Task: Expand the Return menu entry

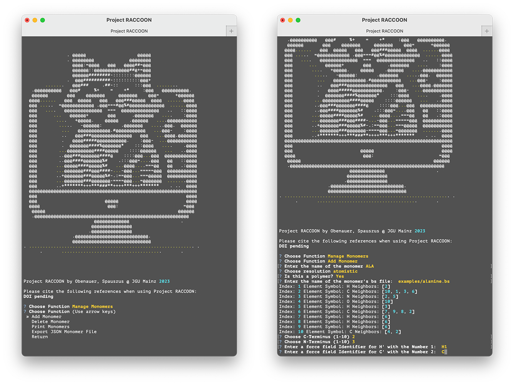Action: [40, 336]
